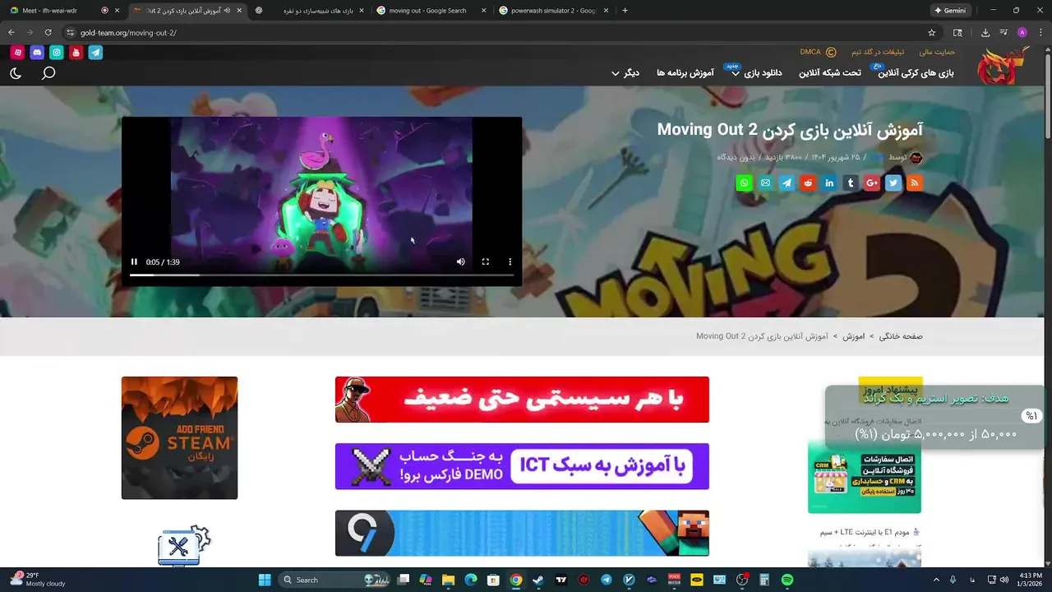
Task: Share the post on Google Plus
Action: 872,183
